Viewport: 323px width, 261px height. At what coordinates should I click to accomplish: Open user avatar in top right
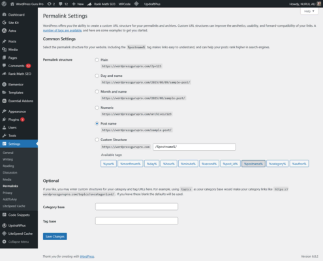pos(318,4)
